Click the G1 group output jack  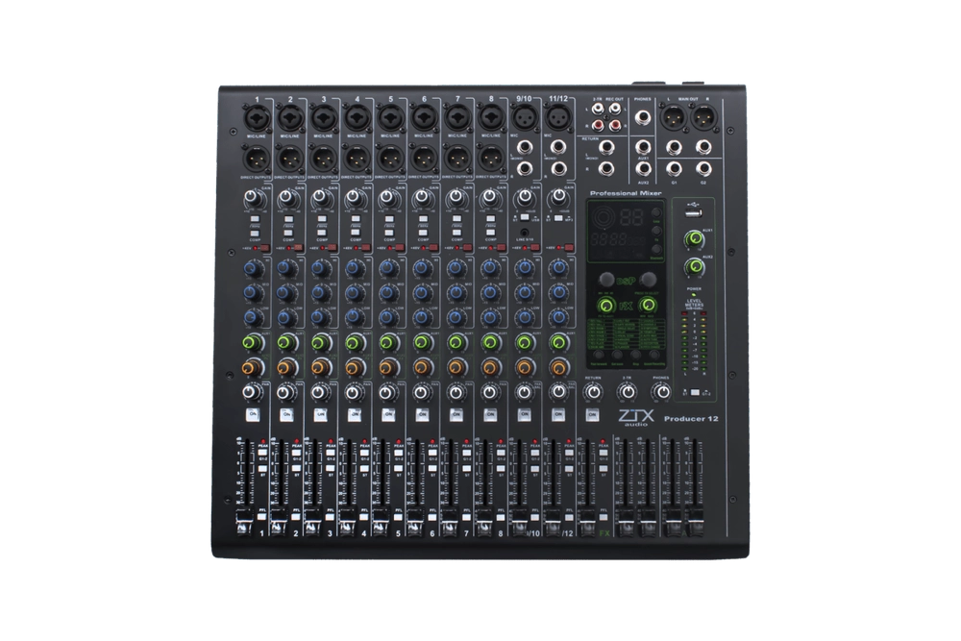point(675,168)
